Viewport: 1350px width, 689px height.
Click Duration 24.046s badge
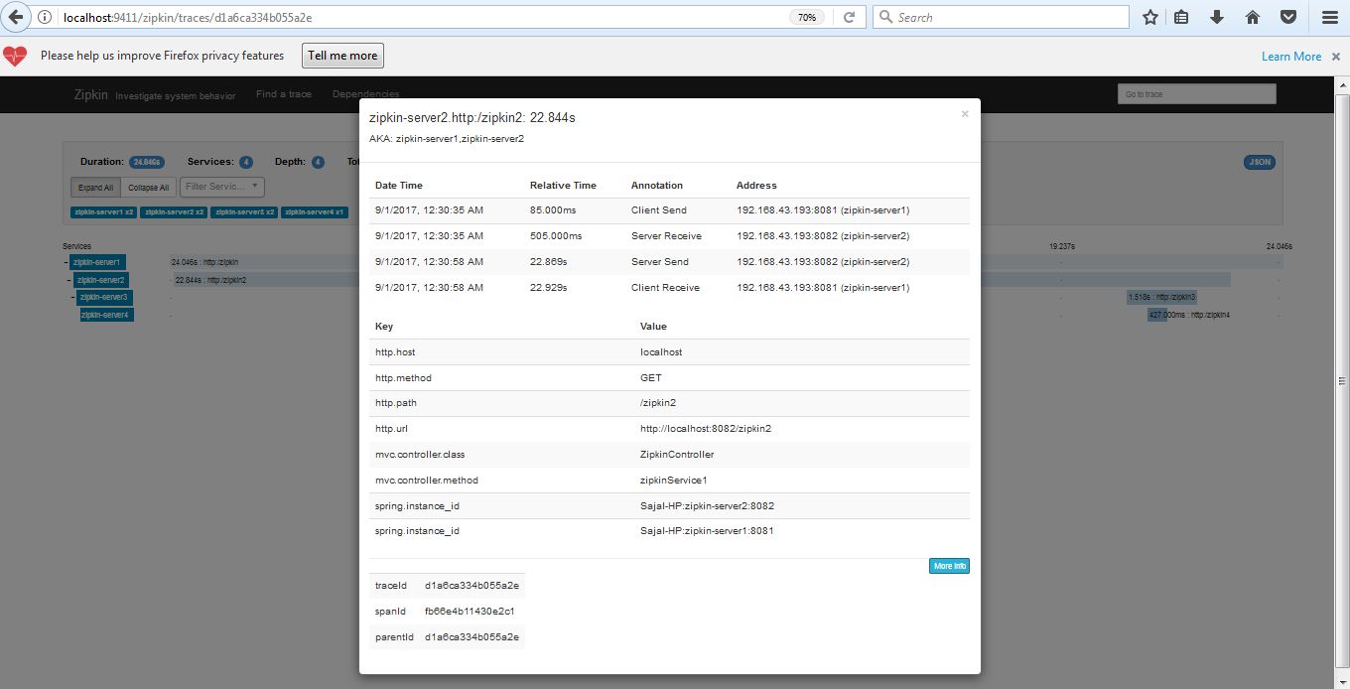click(147, 162)
